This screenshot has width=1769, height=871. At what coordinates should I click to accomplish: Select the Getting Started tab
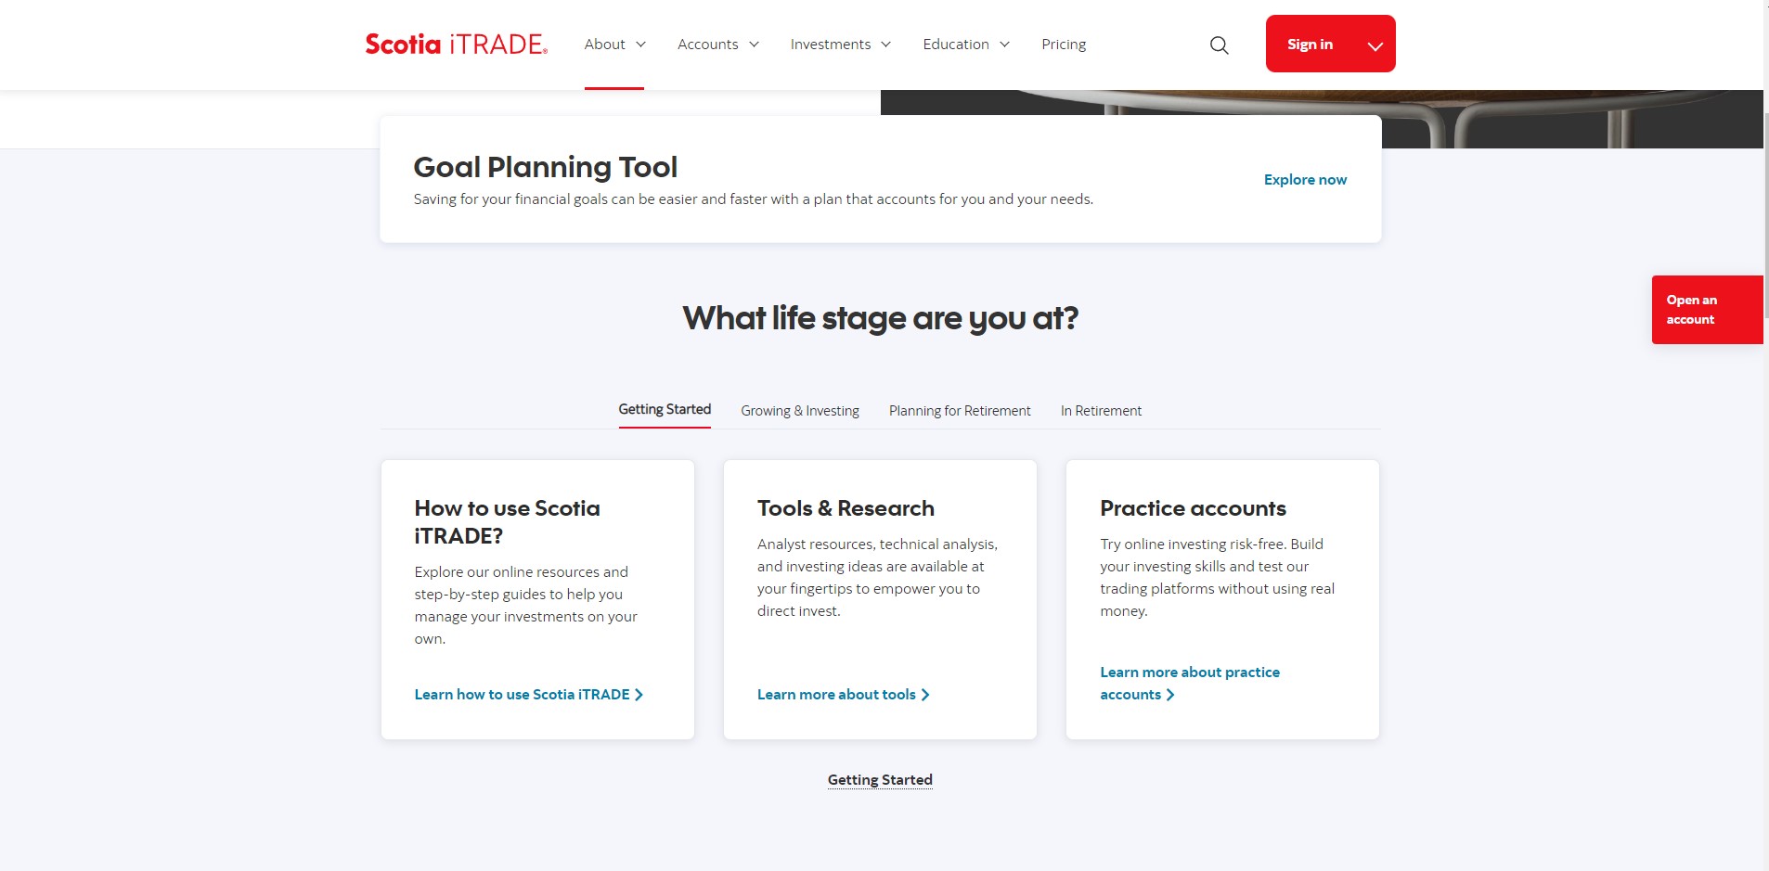pos(665,410)
